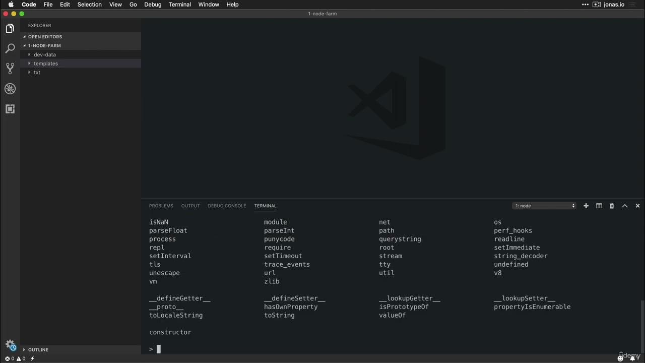Create a new terminal with plus icon
Screen dimensions: 645x363
[x=586, y=206]
